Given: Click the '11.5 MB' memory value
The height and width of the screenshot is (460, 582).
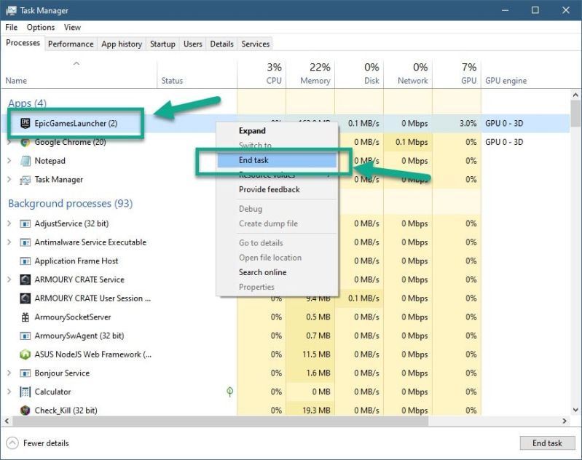Looking at the screenshot, I should pos(316,354).
